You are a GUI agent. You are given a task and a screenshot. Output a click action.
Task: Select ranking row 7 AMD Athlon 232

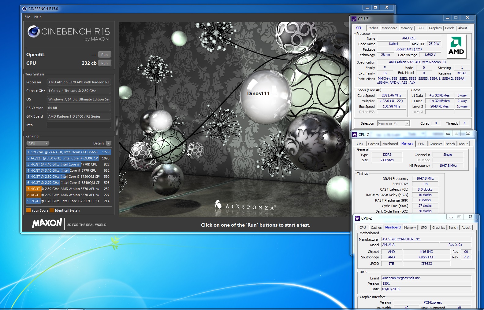[69, 189]
